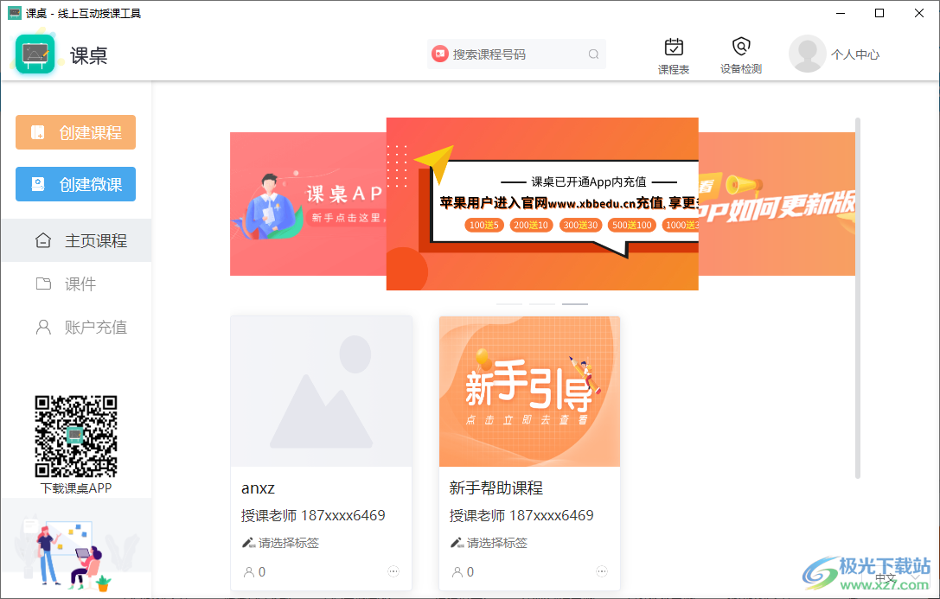Click the red icon in the search box
The image size is (940, 599).
pyautogui.click(x=440, y=54)
